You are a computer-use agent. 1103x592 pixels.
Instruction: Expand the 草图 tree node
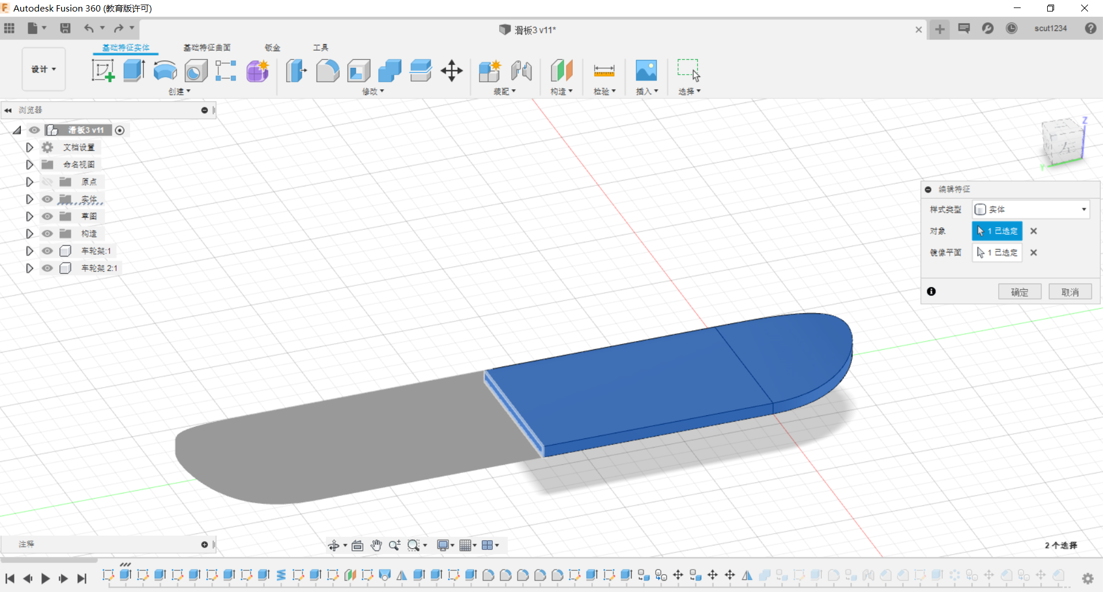[29, 216]
